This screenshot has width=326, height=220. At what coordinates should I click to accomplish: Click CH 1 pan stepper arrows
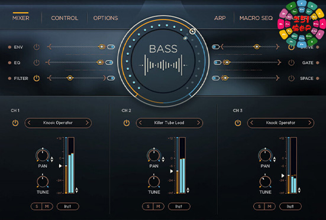point(51,159)
